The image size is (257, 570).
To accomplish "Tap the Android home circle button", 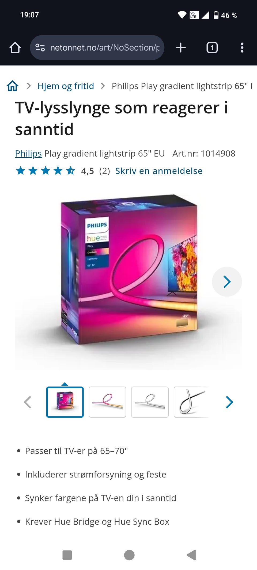I will tap(129, 555).
